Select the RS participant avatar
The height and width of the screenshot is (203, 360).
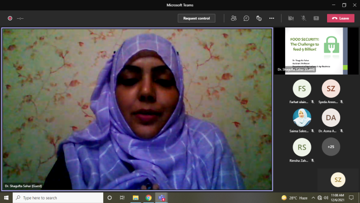coord(302,147)
